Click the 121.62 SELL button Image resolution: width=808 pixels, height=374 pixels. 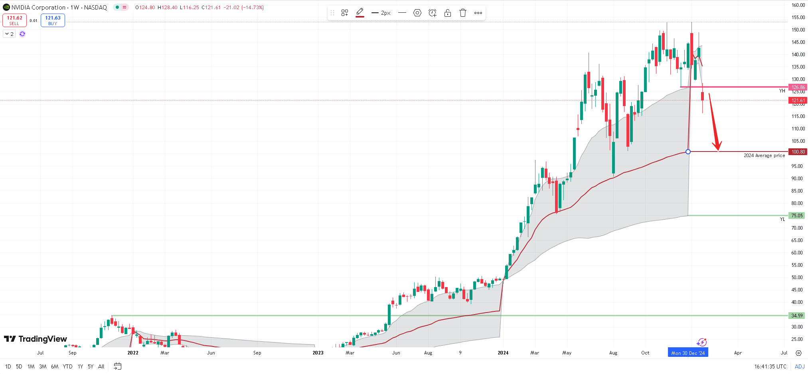pyautogui.click(x=14, y=20)
